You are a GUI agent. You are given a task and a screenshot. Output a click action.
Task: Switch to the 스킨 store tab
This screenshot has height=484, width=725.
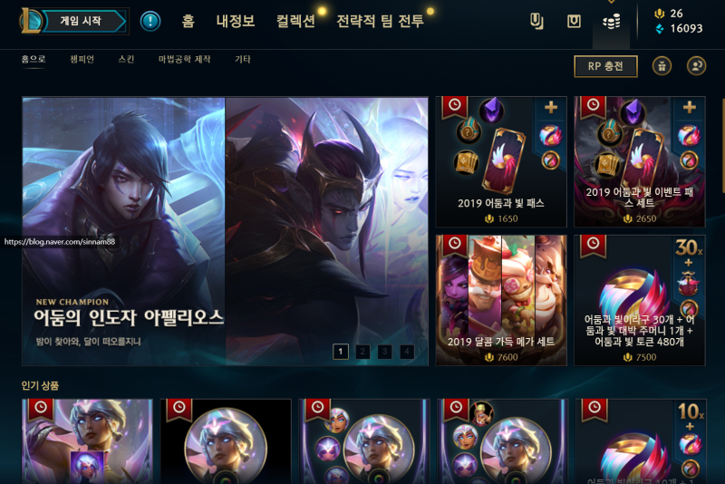(126, 59)
